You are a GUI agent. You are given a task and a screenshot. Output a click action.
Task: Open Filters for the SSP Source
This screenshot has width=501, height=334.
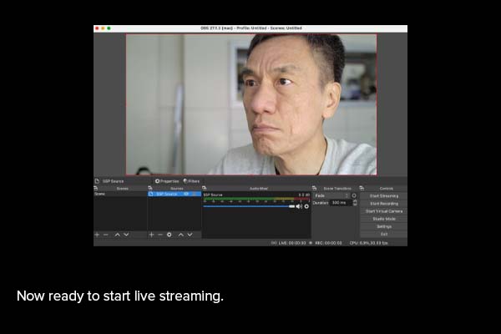(x=192, y=180)
